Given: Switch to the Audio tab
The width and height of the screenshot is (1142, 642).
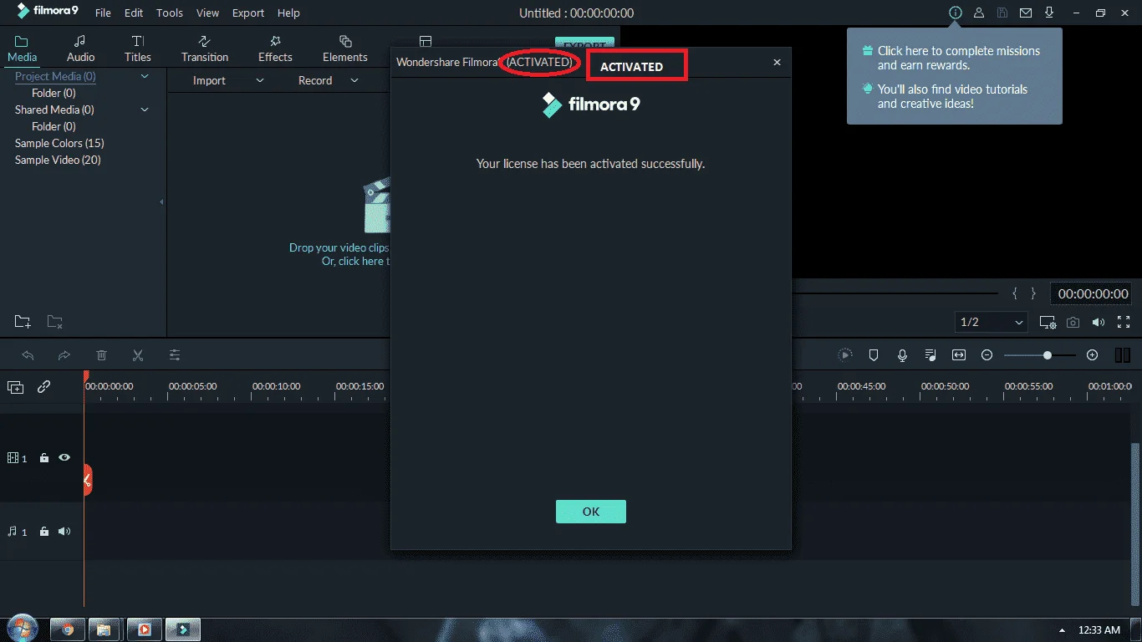Looking at the screenshot, I should (80, 48).
